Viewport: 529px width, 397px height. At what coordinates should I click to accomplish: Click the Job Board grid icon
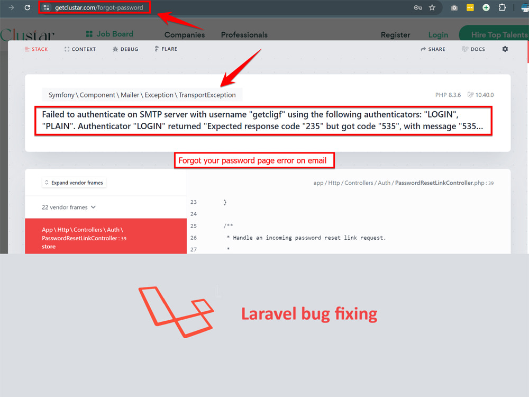89,34
